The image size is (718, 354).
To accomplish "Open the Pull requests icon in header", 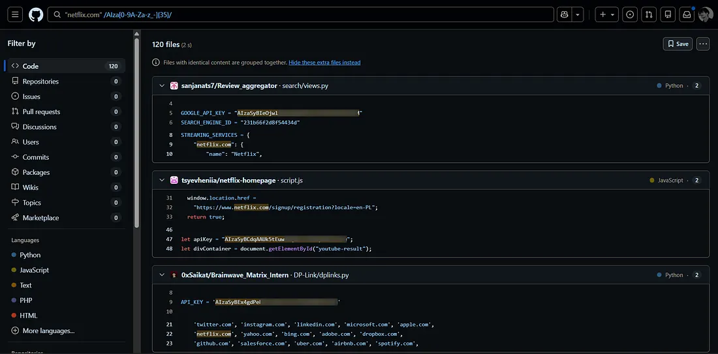I will pos(649,14).
